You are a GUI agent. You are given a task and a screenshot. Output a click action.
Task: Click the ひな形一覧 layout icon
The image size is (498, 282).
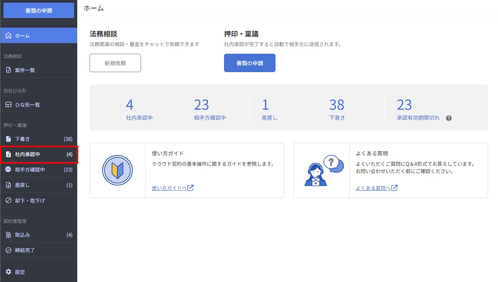(x=8, y=105)
